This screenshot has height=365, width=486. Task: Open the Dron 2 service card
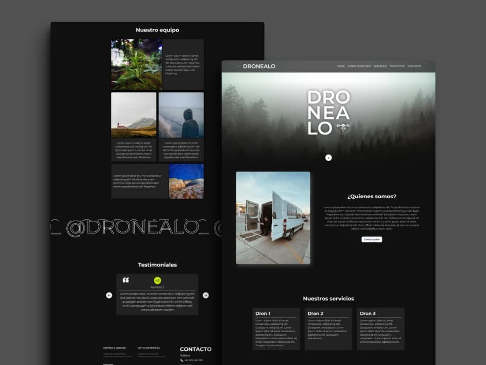[x=329, y=329]
